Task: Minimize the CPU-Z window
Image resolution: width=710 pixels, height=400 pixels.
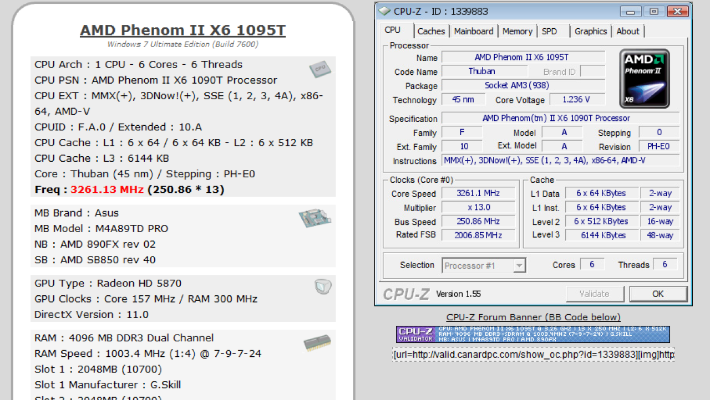Action: [x=631, y=11]
